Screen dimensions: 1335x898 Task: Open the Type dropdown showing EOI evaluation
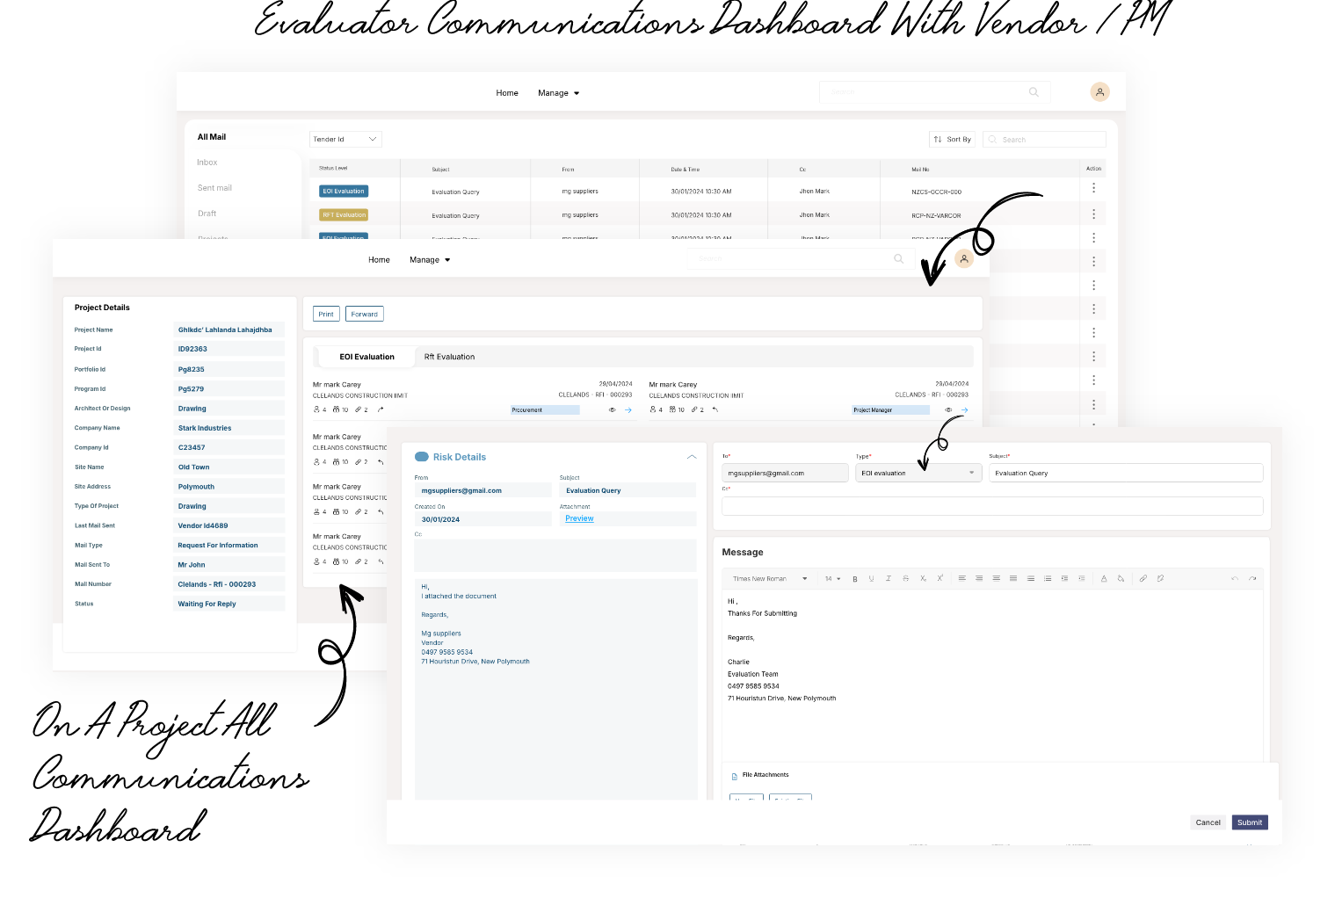[918, 474]
